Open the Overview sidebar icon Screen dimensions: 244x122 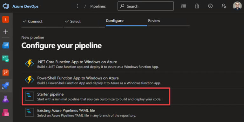point(6,45)
